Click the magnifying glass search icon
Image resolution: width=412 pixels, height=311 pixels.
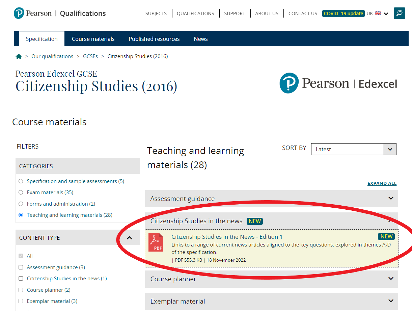(x=399, y=13)
